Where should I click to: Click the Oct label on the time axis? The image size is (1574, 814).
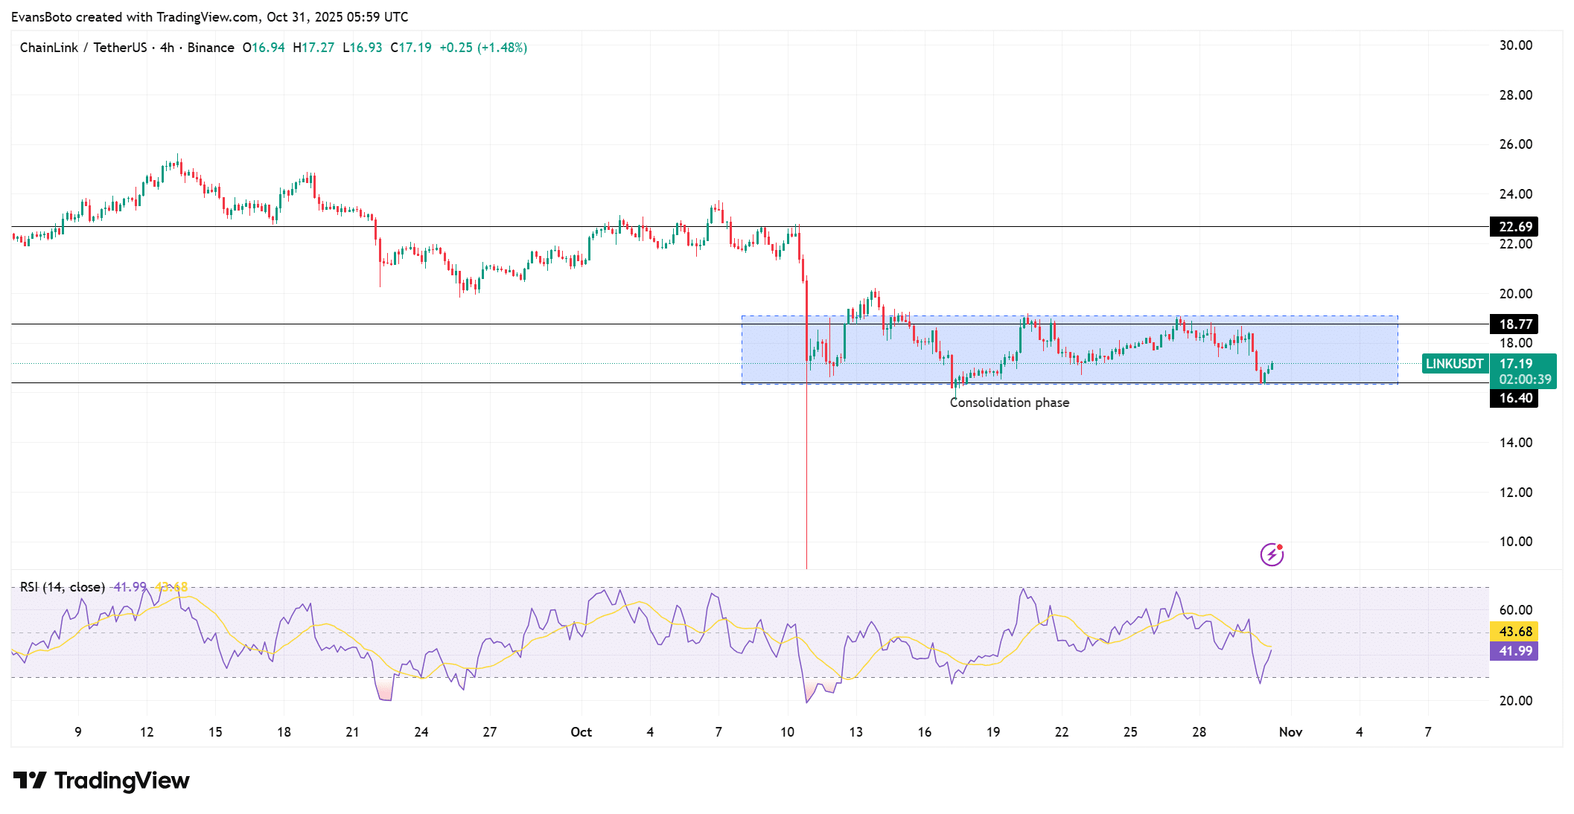[582, 732]
